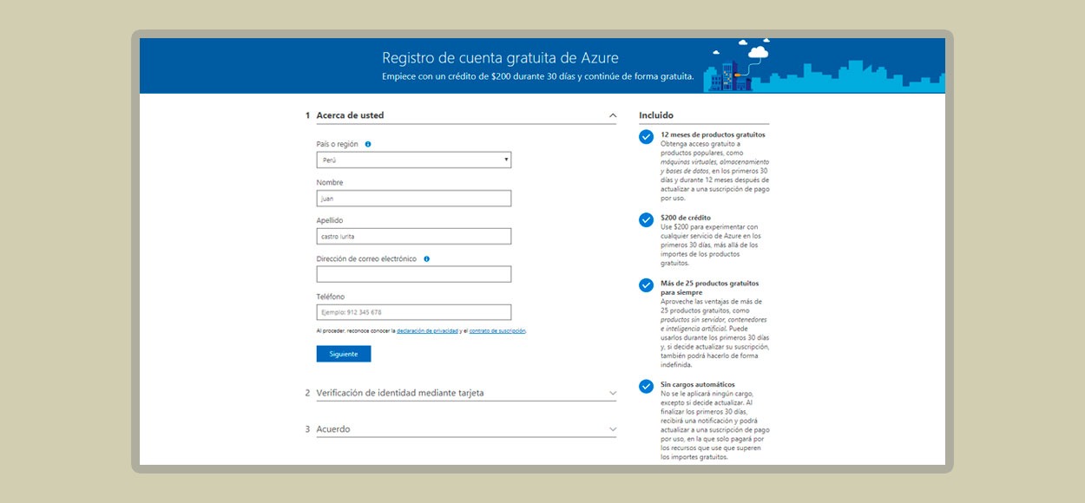The image size is (1085, 503).
Task: Click checkmark icon for Sin cargos automáticos
Action: click(646, 387)
